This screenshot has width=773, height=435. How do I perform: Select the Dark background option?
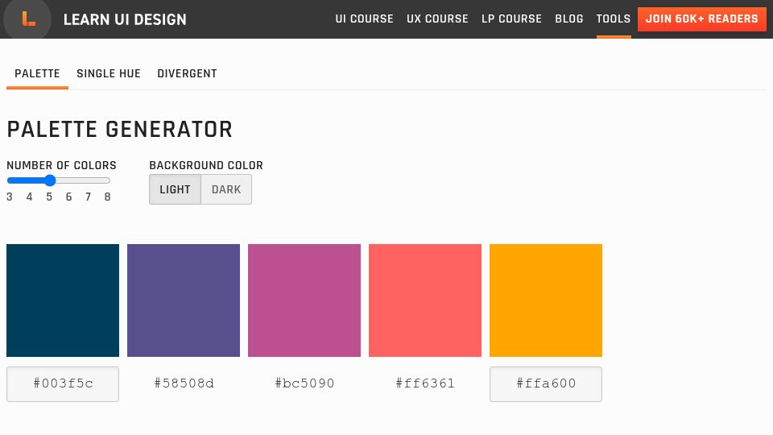[226, 189]
